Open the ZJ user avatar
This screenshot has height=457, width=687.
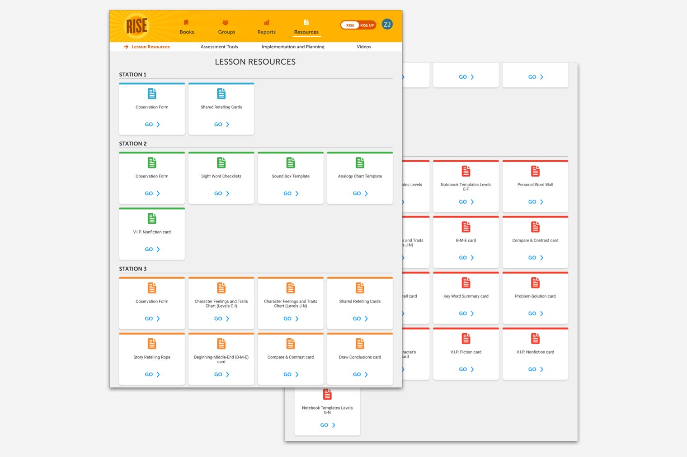[387, 24]
